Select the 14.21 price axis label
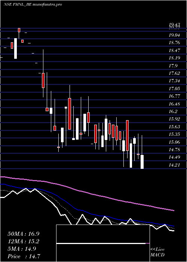 pyautogui.click(x=174, y=165)
